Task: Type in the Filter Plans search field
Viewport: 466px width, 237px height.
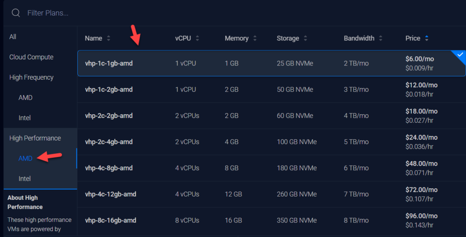Action: pyautogui.click(x=137, y=13)
